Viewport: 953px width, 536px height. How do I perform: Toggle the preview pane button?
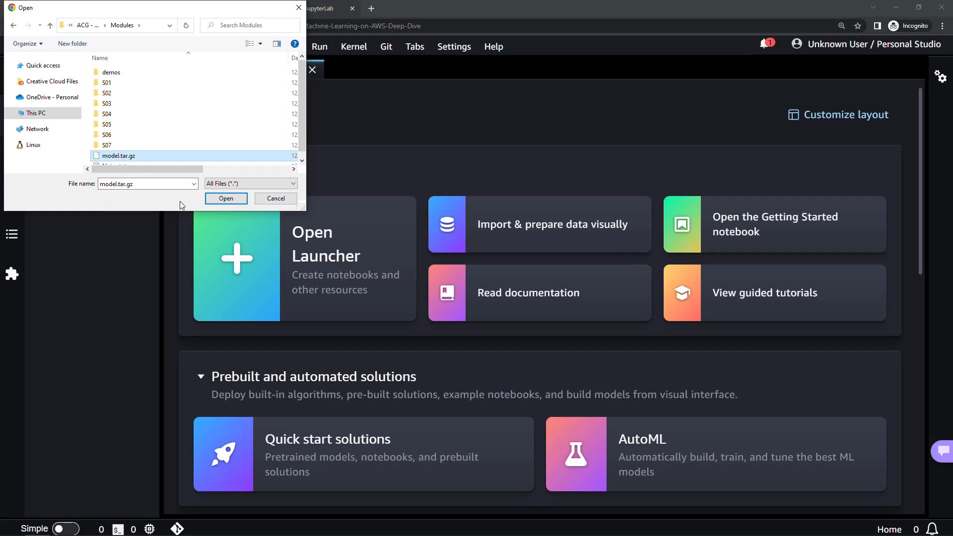pos(277,44)
